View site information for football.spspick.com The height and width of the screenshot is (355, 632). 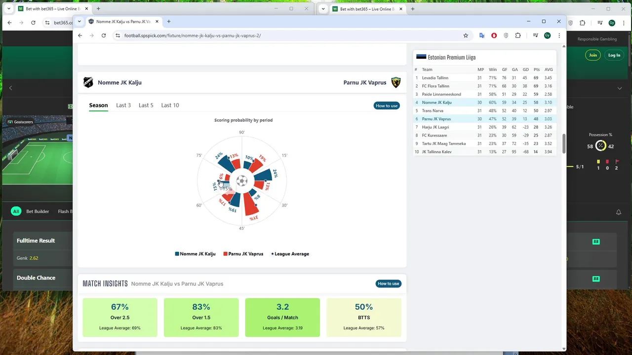[x=118, y=35]
